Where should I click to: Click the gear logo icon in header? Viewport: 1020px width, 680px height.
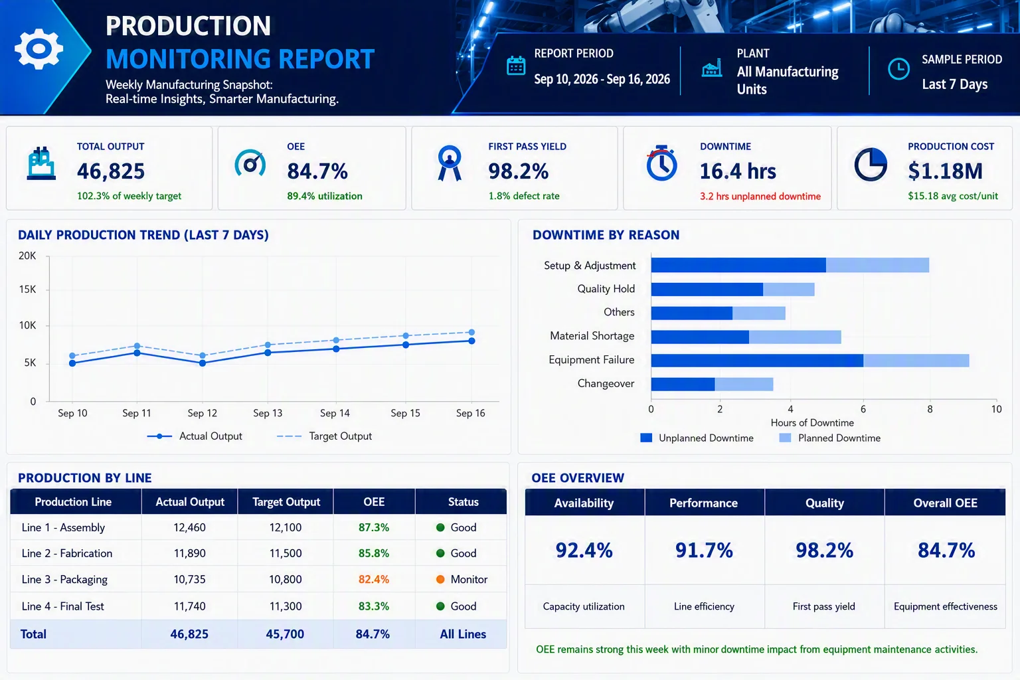click(39, 48)
